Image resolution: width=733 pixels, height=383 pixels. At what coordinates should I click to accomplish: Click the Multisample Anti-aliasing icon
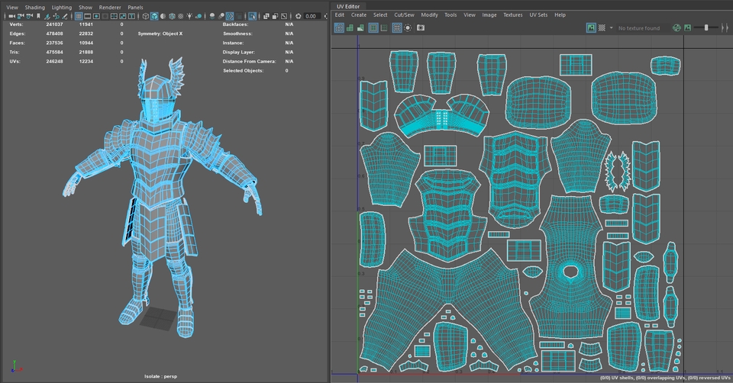(x=230, y=16)
